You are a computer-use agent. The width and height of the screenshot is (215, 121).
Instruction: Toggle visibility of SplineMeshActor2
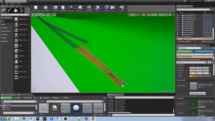tap(178, 15)
